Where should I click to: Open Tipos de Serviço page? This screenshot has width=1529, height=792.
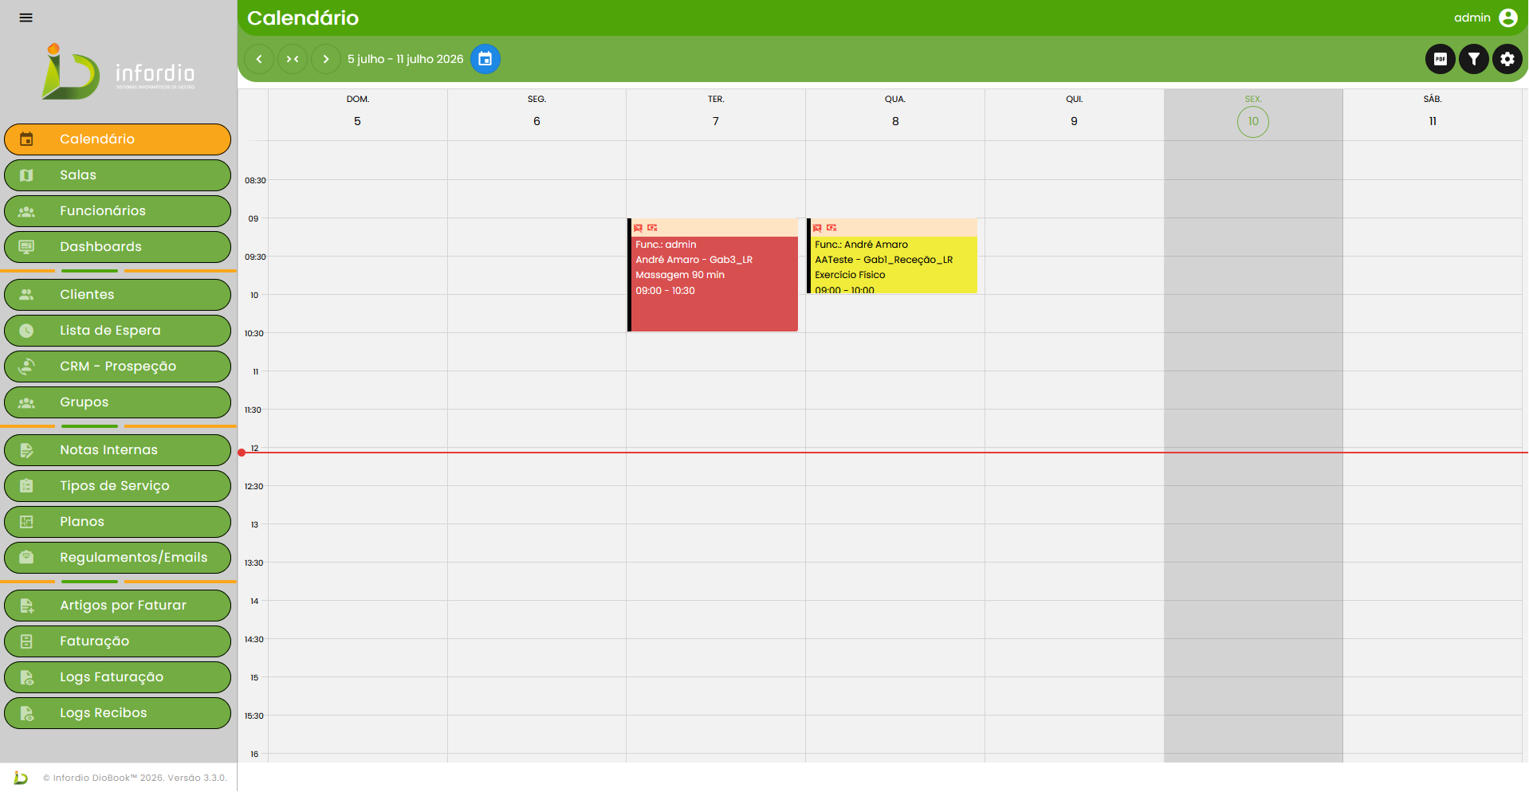coord(117,486)
